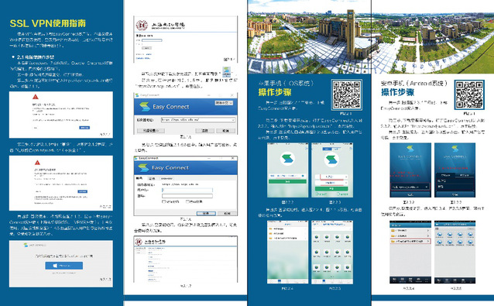The image size is (494, 306).
Task: Click the username input field in Easy Connect
Action: [x=187, y=190]
